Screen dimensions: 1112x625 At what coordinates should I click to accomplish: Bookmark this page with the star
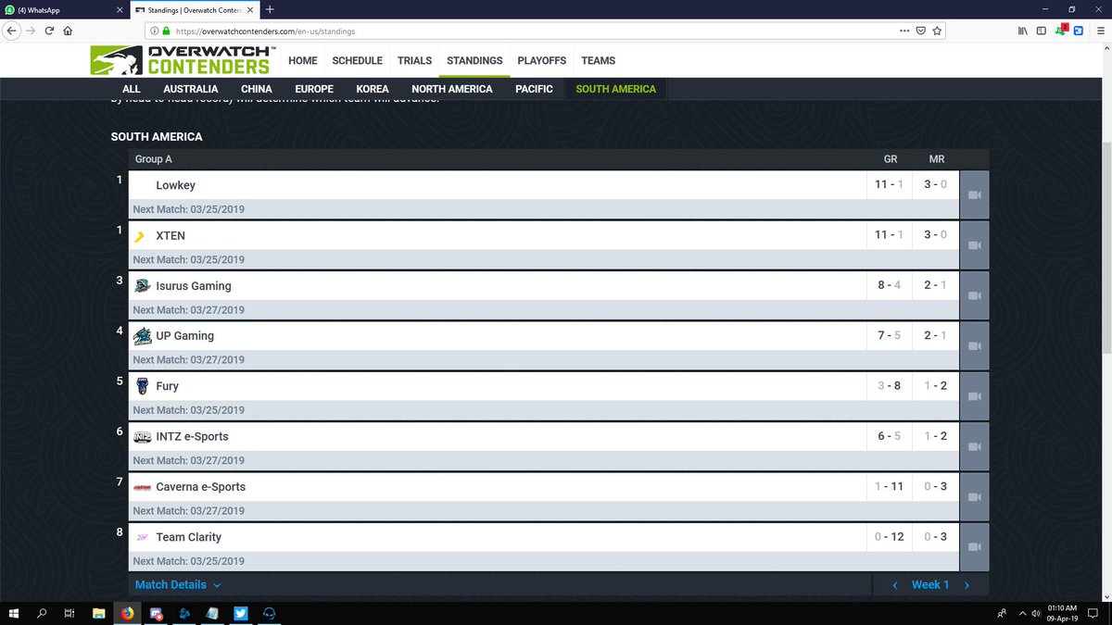937,31
